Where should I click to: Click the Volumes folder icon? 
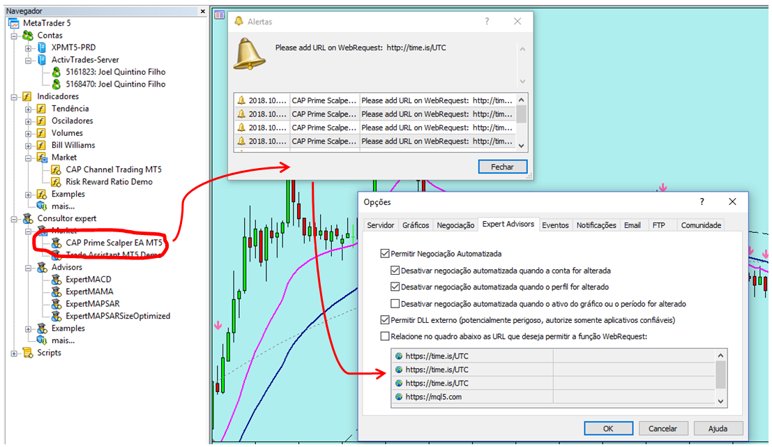pos(42,133)
